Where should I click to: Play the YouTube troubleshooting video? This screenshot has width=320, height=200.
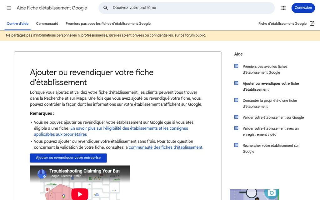(x=80, y=194)
